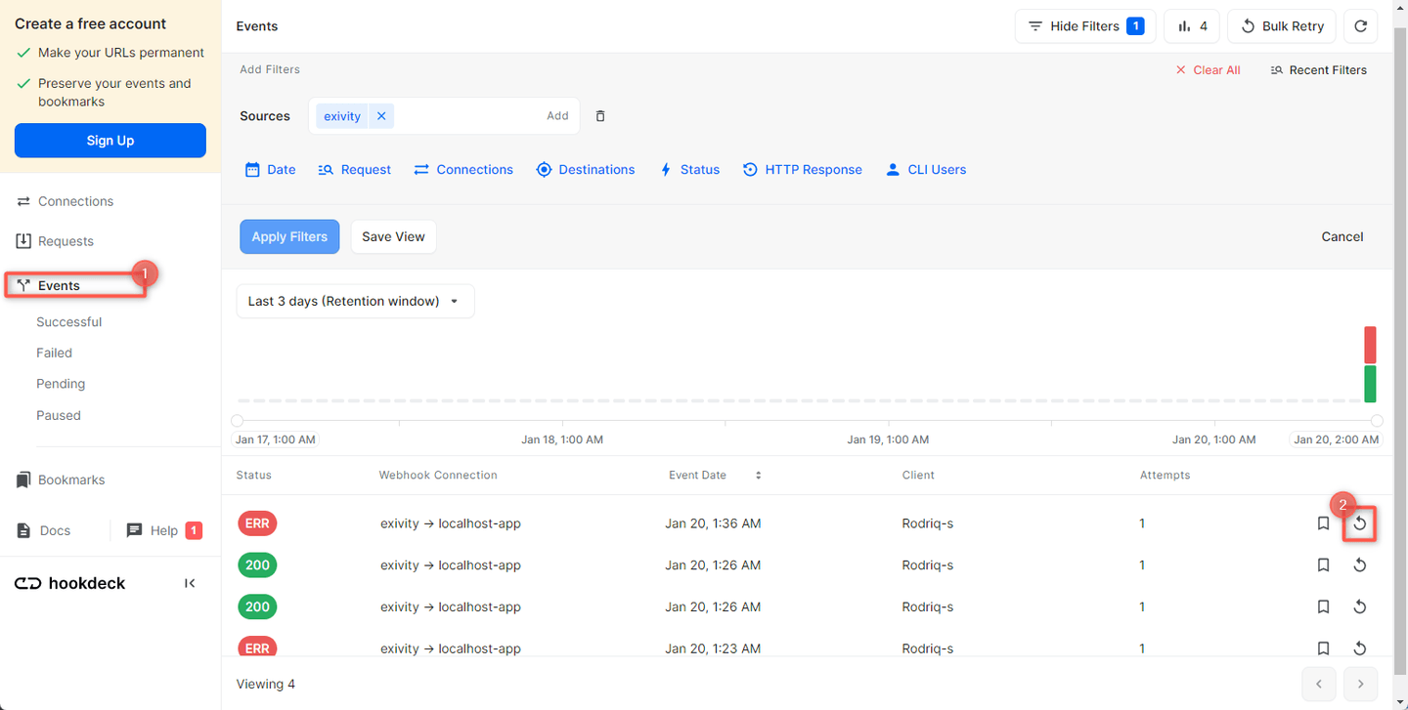Click the Apply Filters button
The height and width of the screenshot is (710, 1408).
point(289,236)
